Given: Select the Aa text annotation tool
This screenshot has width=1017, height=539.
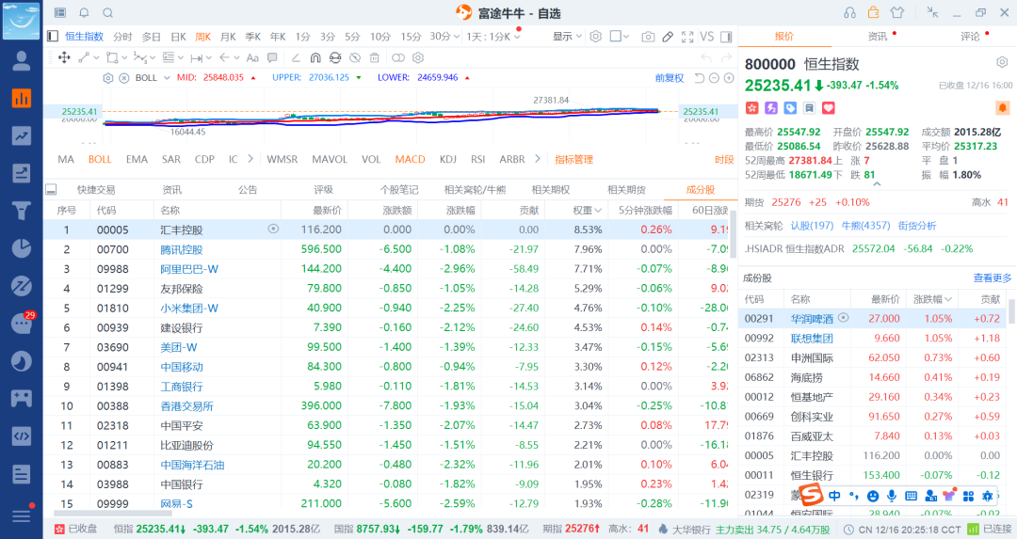Looking at the screenshot, I should [252, 57].
